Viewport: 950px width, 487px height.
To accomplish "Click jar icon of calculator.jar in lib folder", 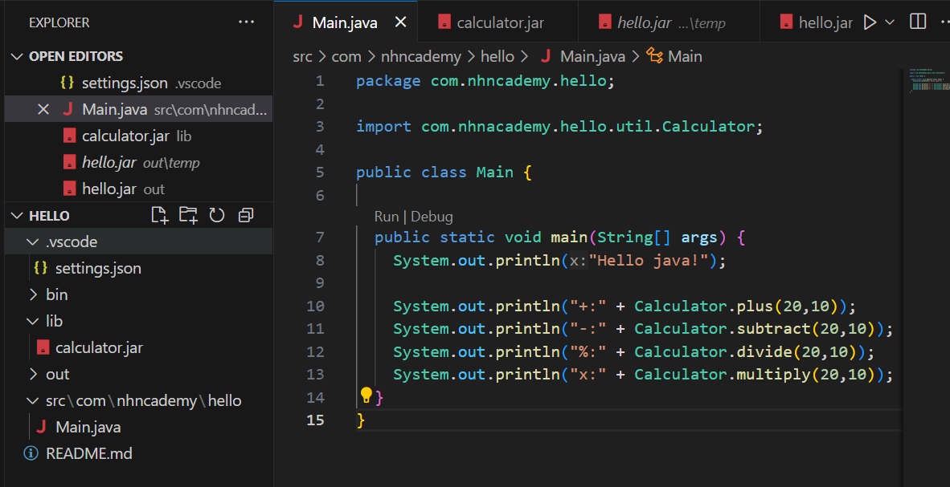I will click(43, 348).
